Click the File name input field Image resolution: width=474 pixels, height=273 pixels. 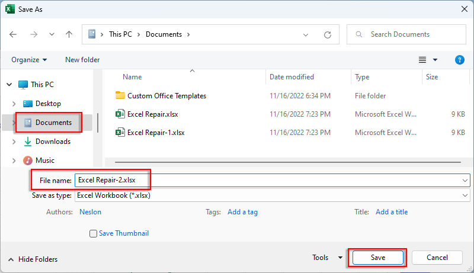[x=267, y=180]
